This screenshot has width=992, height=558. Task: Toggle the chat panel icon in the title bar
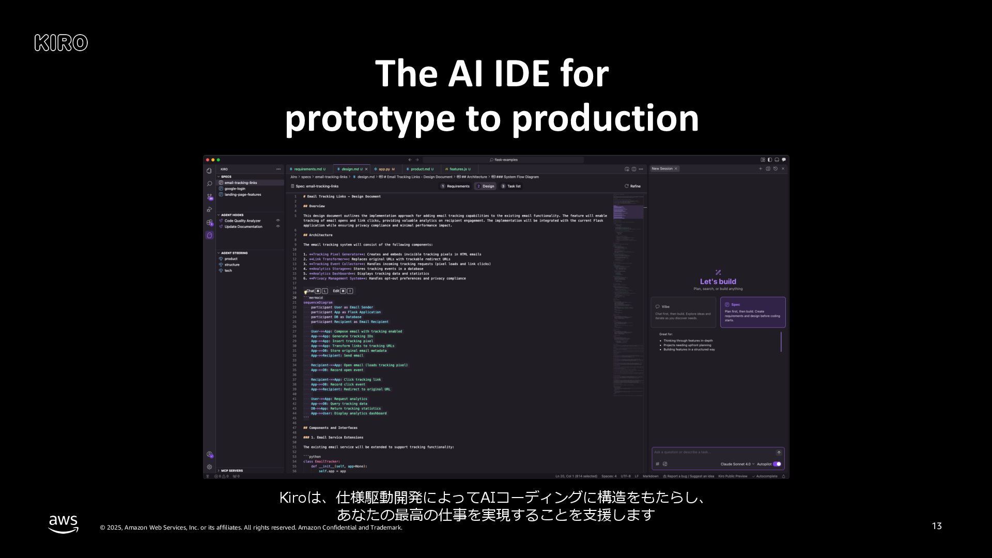(x=784, y=160)
